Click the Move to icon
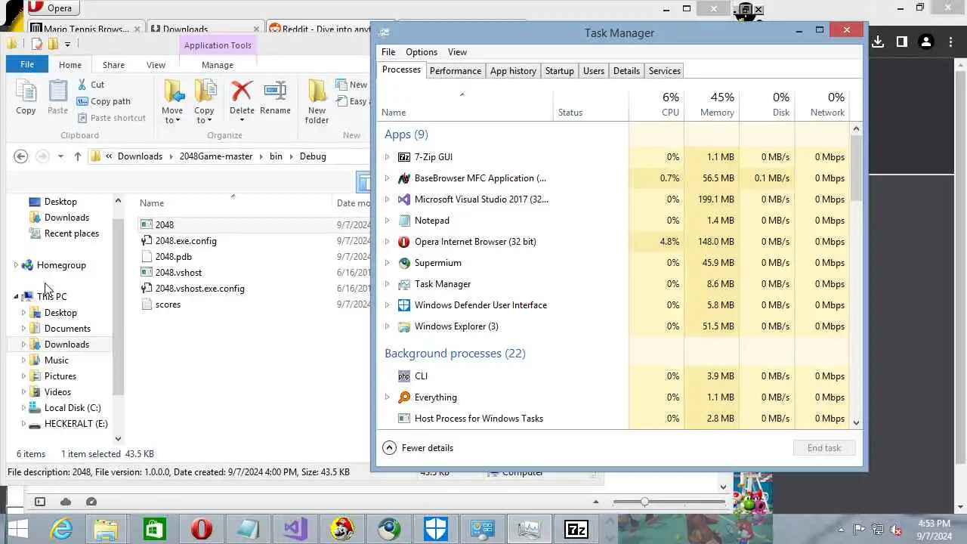Viewport: 967px width, 544px height. click(x=172, y=100)
